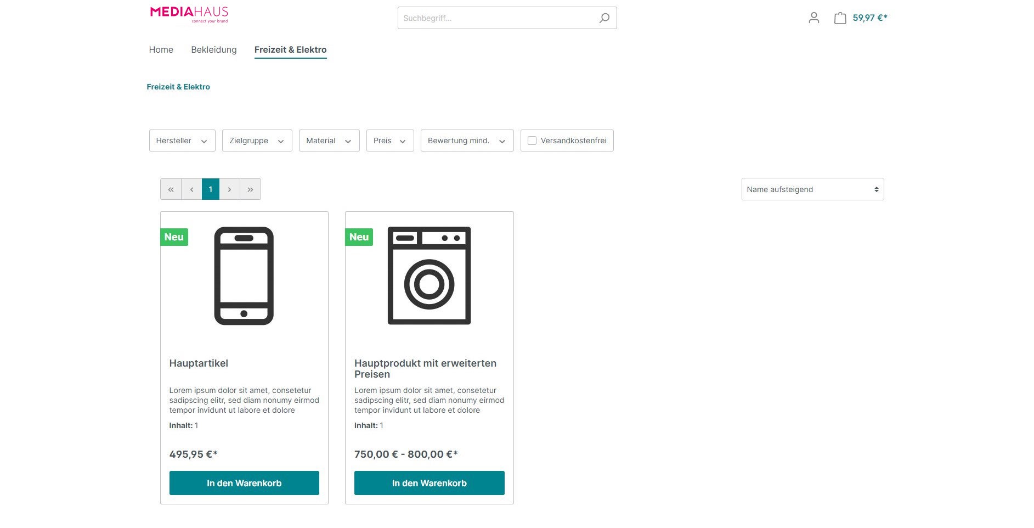Open the user account icon

pyautogui.click(x=814, y=18)
